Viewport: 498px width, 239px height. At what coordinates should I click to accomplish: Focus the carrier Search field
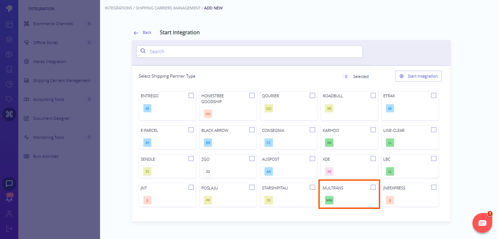click(249, 51)
